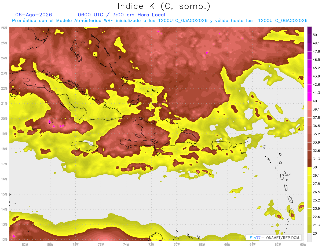Click the colorbar value 22.6
The width and height of the screenshot is (322, 248).
pyautogui.click(x=316, y=217)
